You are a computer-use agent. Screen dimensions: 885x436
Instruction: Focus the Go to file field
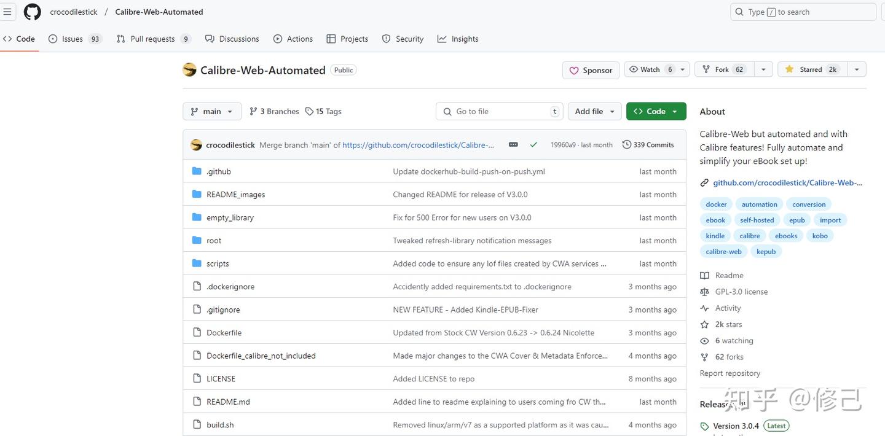pos(499,111)
